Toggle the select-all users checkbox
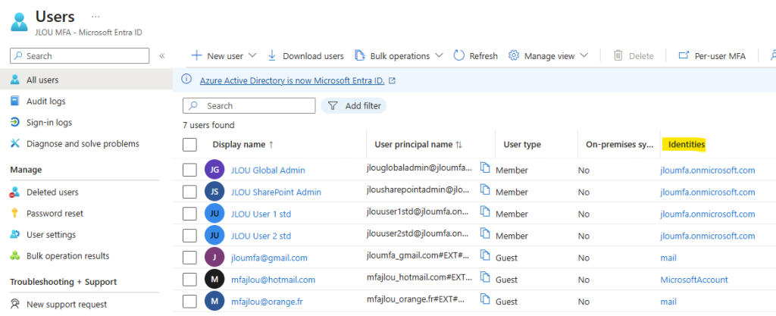The image size is (776, 316). coord(189,145)
